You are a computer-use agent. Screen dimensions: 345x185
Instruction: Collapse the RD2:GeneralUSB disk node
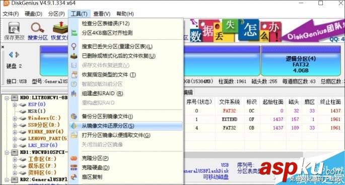(x=7, y=179)
